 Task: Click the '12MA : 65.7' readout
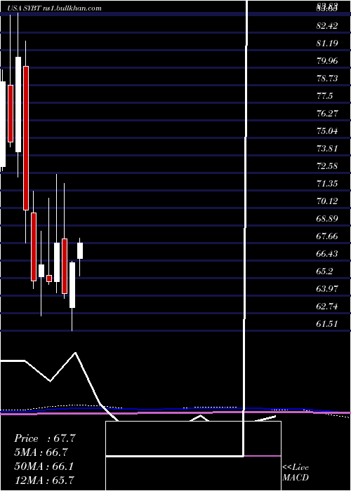(44, 480)
